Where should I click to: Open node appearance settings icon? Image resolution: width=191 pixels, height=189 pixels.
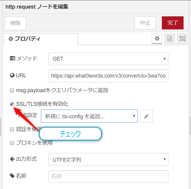(182, 39)
